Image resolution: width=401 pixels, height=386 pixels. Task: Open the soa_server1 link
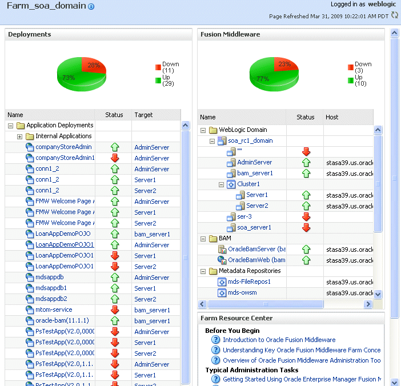pyautogui.click(x=254, y=227)
